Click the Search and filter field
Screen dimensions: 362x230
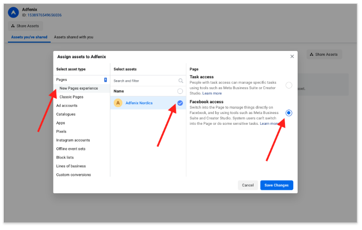coord(148,81)
